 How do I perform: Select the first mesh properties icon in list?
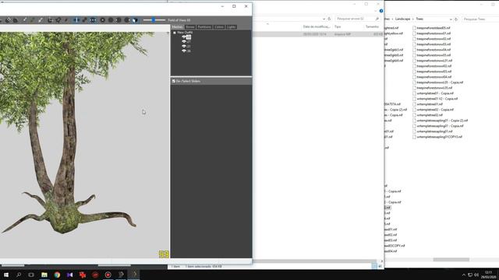189,37
